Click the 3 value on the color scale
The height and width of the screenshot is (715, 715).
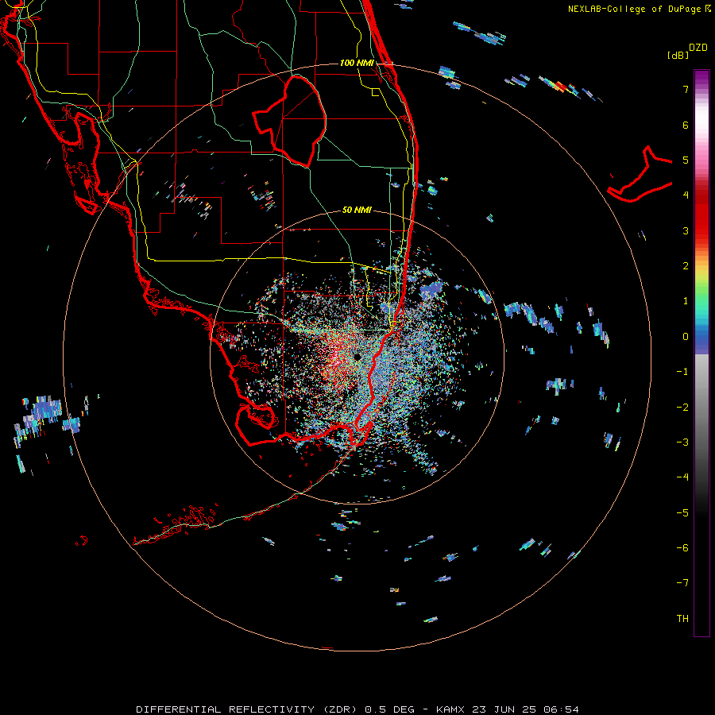pos(686,230)
